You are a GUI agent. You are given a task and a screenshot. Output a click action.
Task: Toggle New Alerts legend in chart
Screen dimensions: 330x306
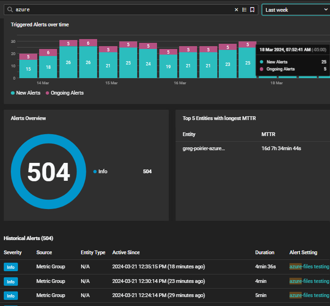[25, 93]
